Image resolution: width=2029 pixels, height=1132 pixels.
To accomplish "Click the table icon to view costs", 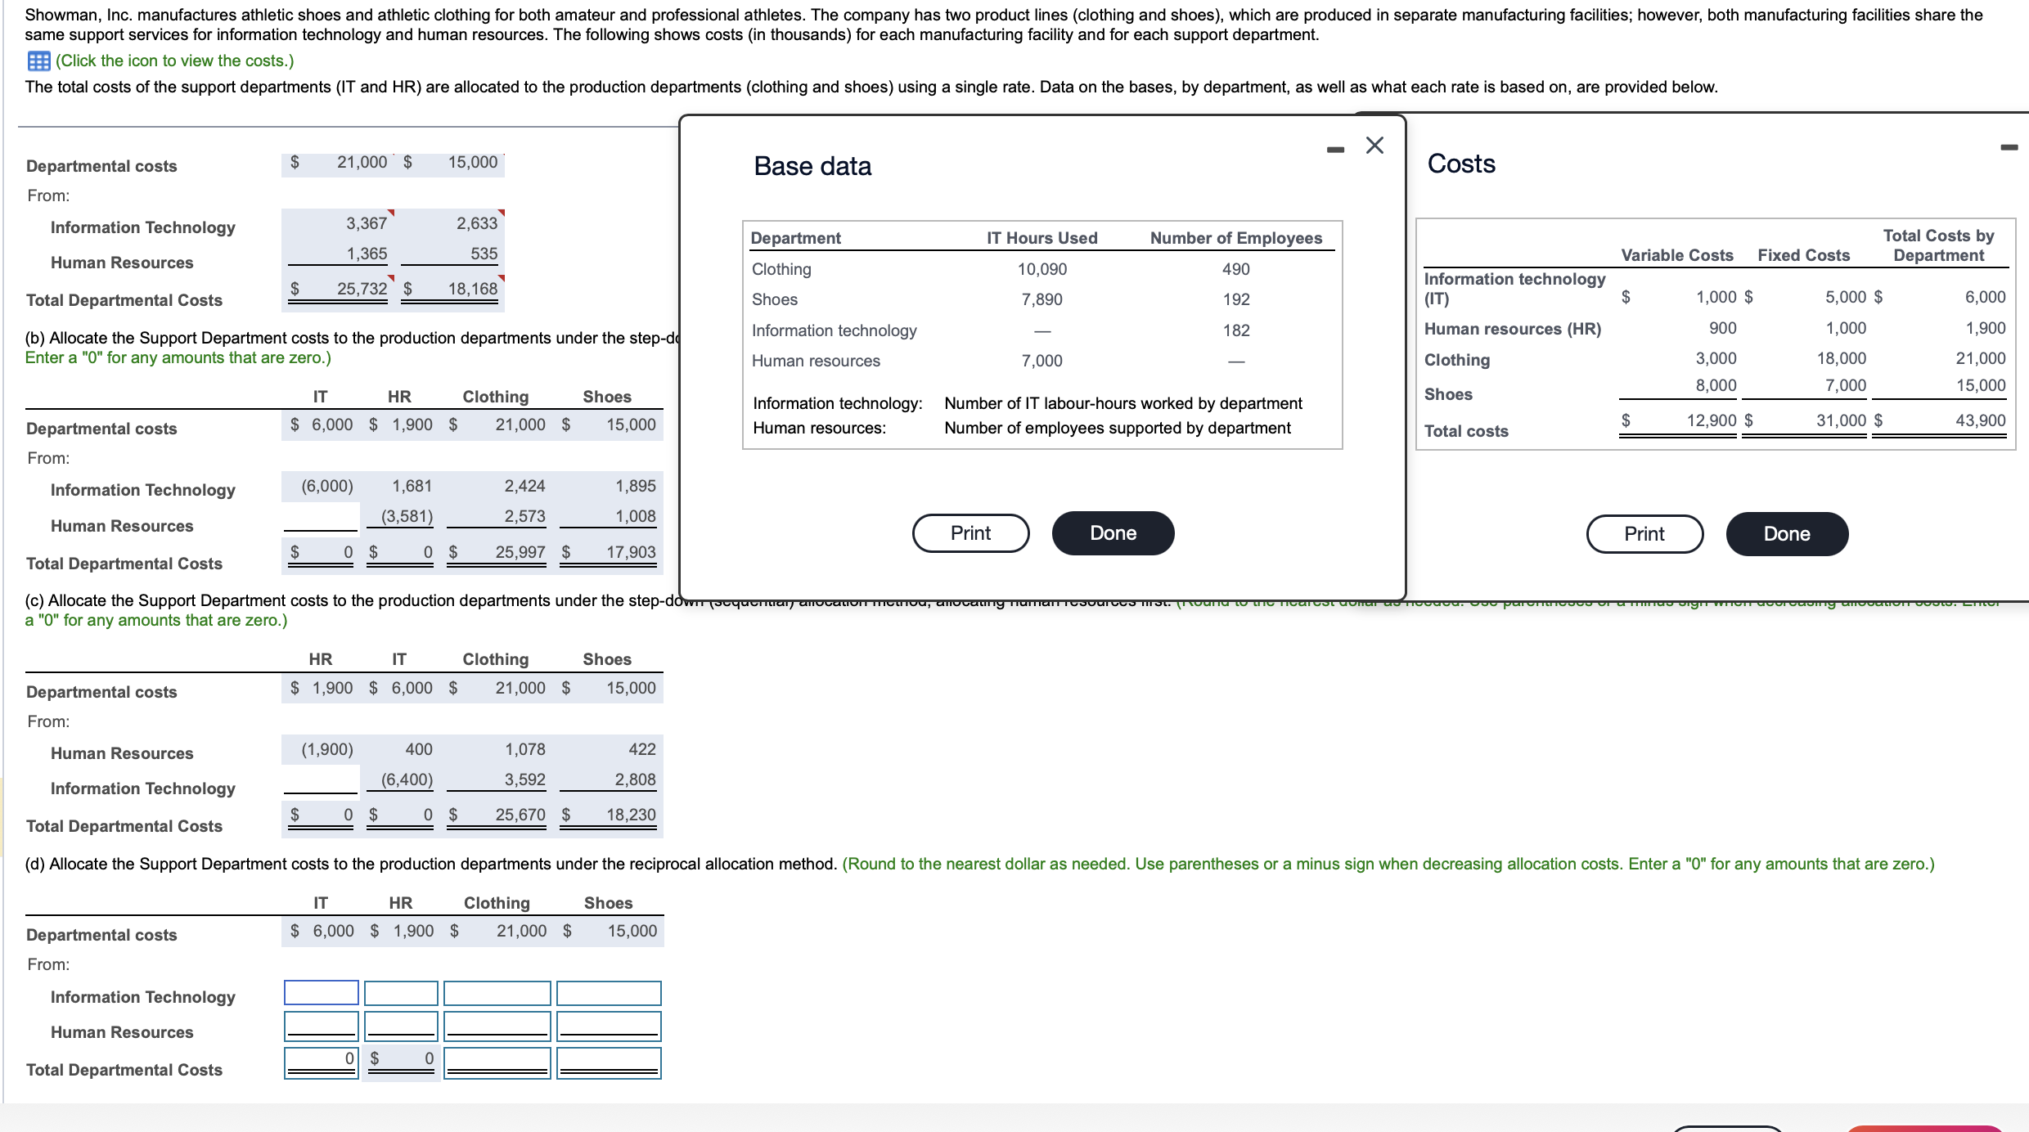I will point(38,61).
